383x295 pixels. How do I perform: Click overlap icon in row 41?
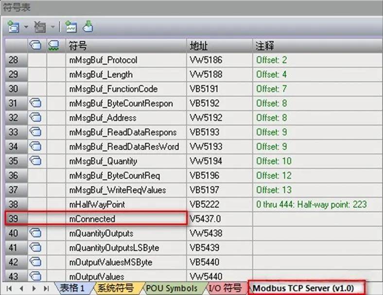click(x=35, y=247)
